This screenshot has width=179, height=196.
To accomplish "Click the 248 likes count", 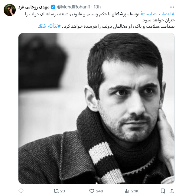I will [x=99, y=191].
